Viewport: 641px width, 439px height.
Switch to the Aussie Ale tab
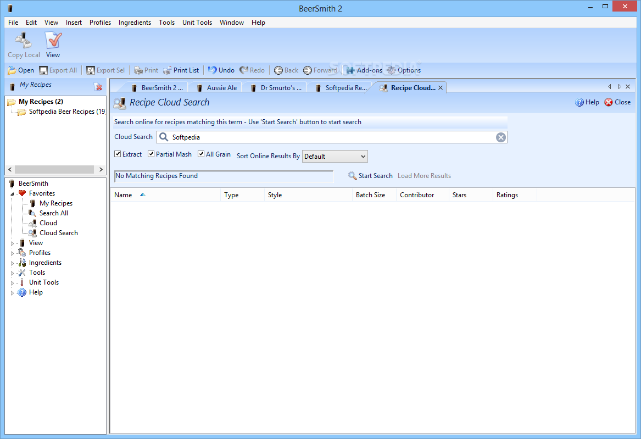[x=216, y=87]
